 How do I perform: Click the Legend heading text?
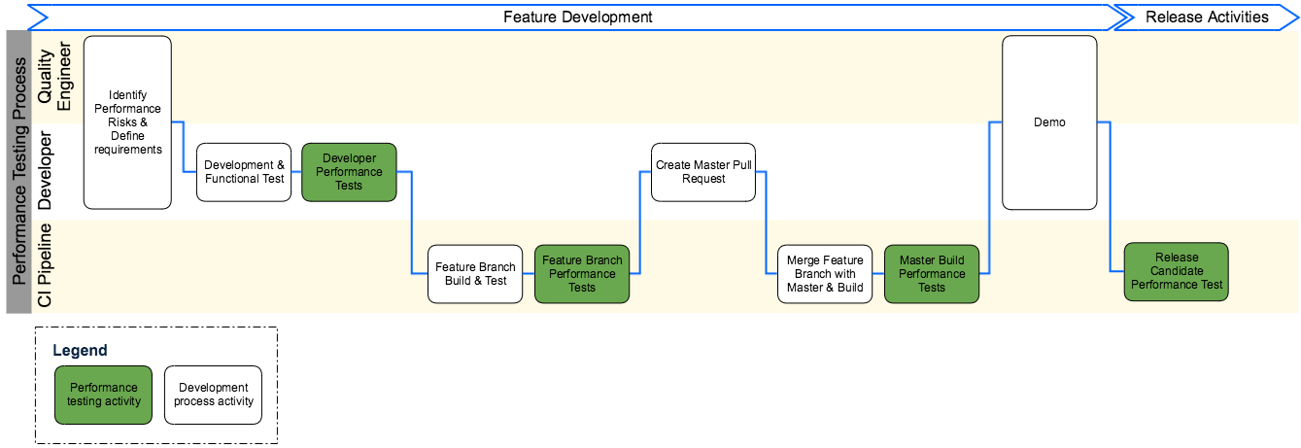[x=80, y=351]
